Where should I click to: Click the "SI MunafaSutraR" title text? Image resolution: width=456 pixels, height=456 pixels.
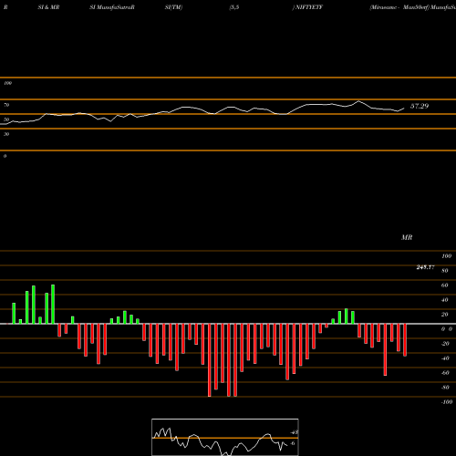pos(112,7)
